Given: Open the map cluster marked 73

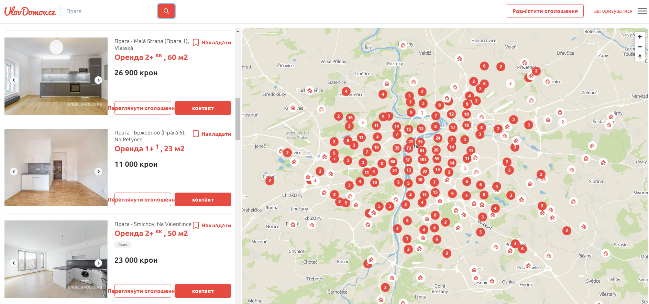Looking at the screenshot, I should (408, 148).
